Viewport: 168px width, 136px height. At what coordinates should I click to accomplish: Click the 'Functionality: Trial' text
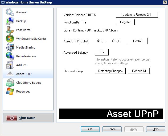[75, 22]
